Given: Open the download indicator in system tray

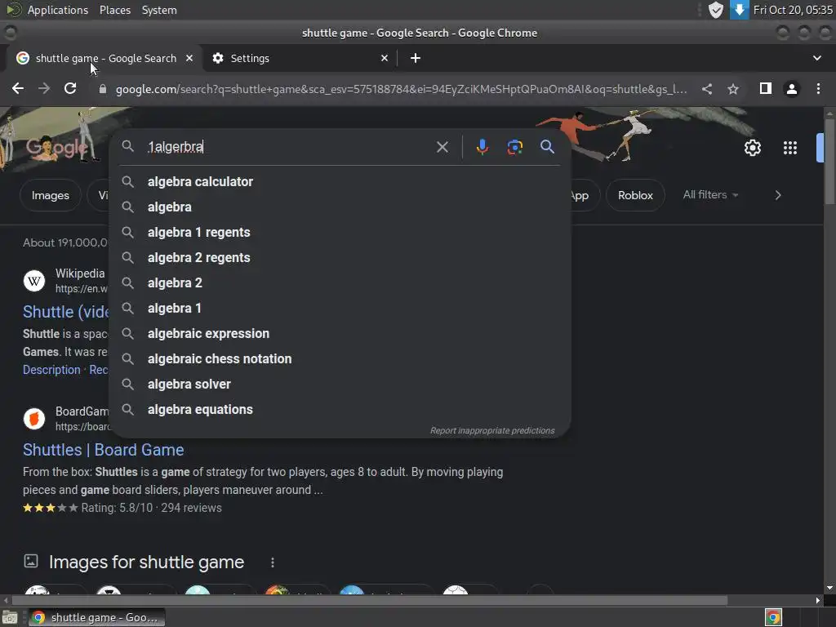Looking at the screenshot, I should [739, 10].
